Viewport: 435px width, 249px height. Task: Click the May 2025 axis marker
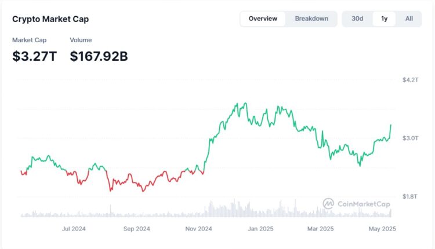[x=383, y=229]
